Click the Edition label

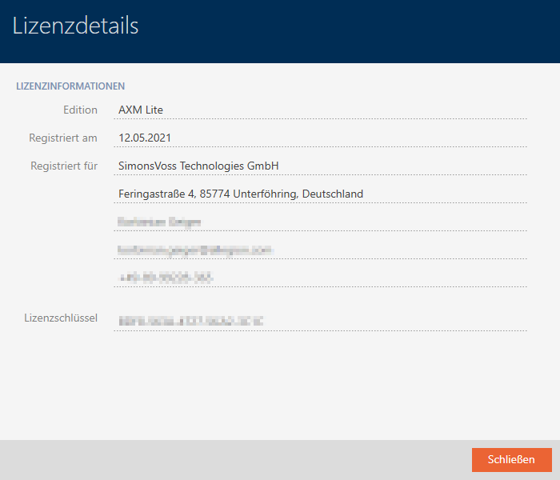pos(80,110)
